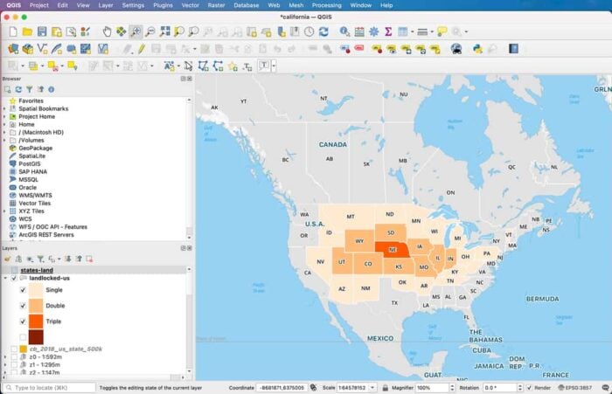Select WMS/WMTS in Browser

[35, 195]
